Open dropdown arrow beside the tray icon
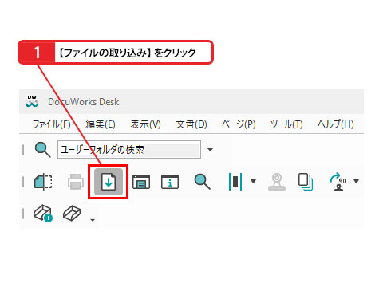 (x=93, y=220)
